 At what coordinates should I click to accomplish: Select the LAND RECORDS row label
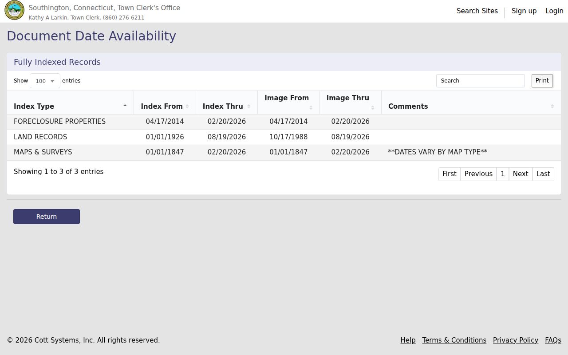(40, 137)
